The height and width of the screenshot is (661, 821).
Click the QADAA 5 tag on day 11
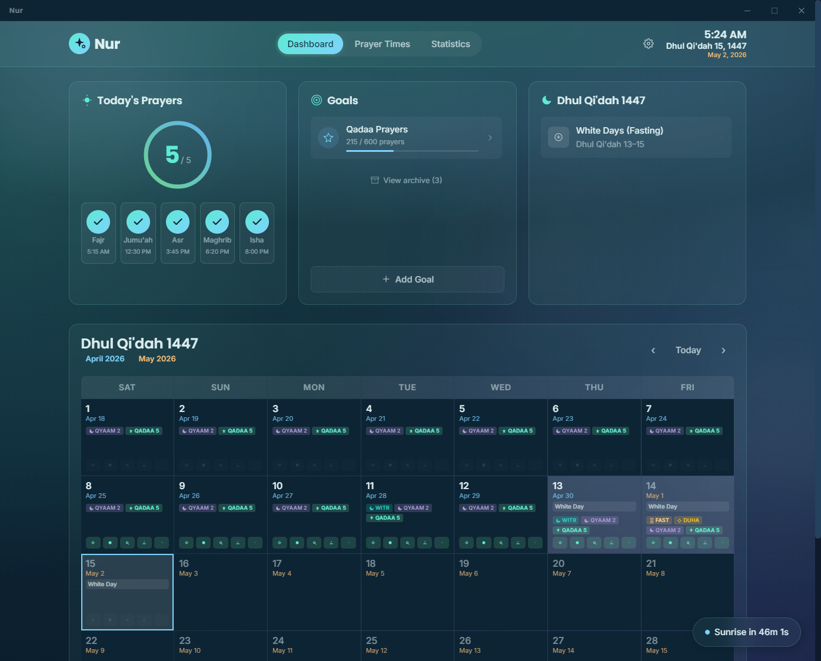pos(385,518)
